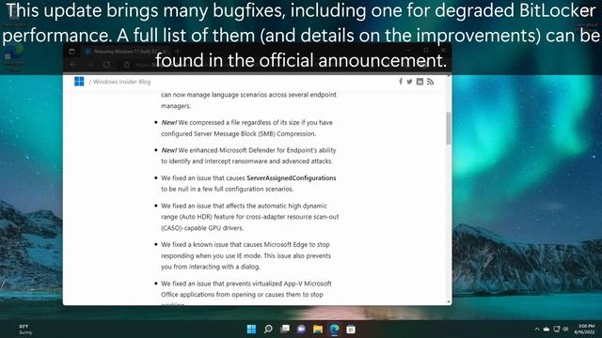Open Task View on the taskbar

tap(285, 329)
